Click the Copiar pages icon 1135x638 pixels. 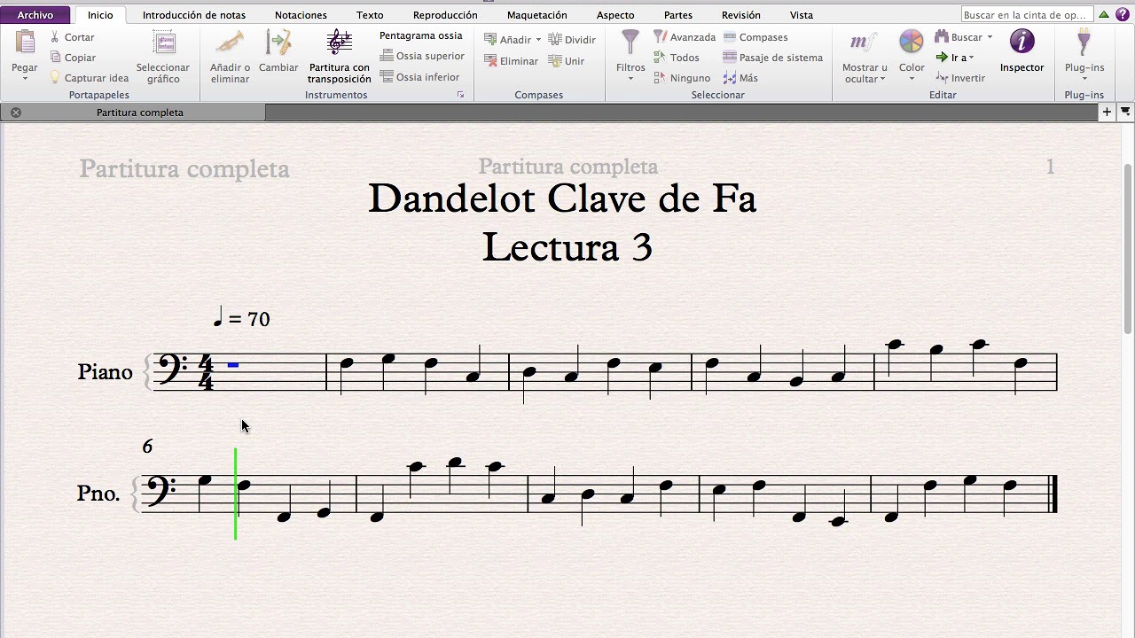(55, 58)
